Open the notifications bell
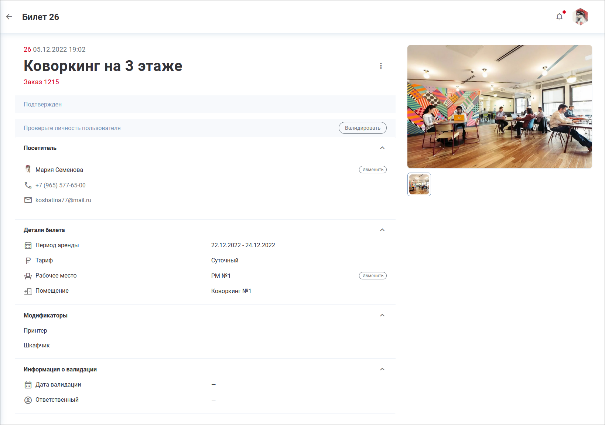Image resolution: width=605 pixels, height=425 pixels. click(559, 17)
